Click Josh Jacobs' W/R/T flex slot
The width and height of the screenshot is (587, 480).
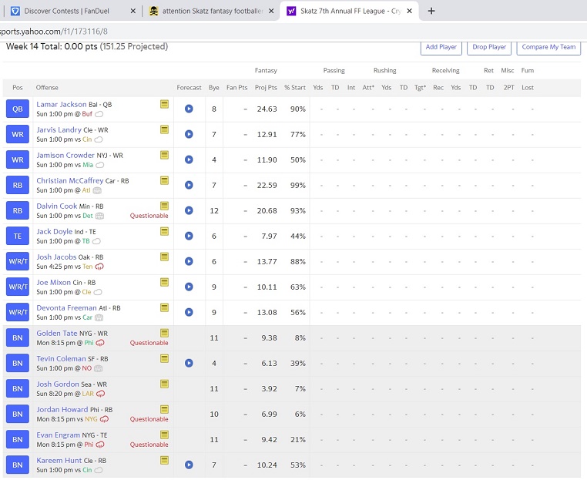[x=18, y=262]
